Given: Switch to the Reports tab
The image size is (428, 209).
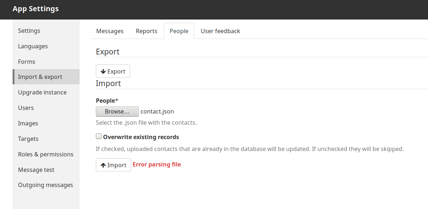Looking at the screenshot, I should coord(147,31).
